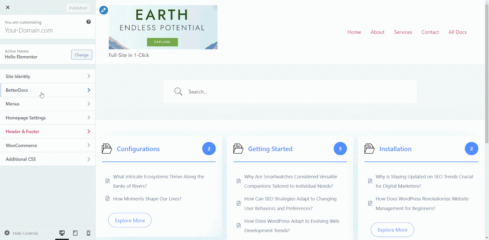
Task: Click Explore More under Configurations
Action: (130, 220)
